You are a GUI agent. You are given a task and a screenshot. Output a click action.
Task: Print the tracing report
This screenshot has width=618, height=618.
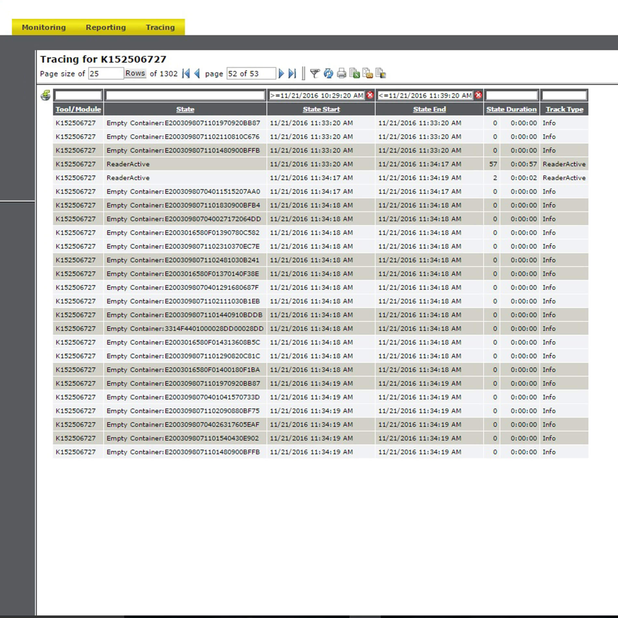pyautogui.click(x=341, y=74)
